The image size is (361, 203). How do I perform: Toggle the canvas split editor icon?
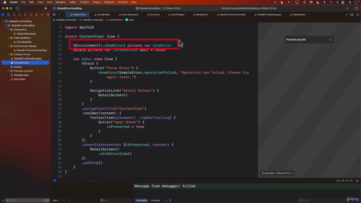(351, 15)
